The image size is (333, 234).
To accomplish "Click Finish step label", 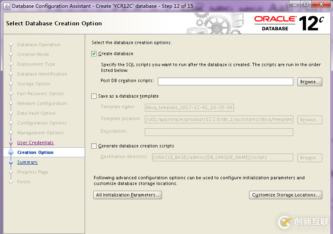I will [x=24, y=182].
